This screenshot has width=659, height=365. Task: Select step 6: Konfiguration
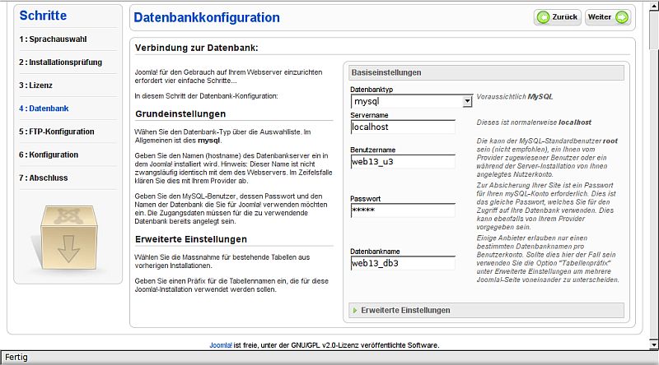click(x=49, y=155)
